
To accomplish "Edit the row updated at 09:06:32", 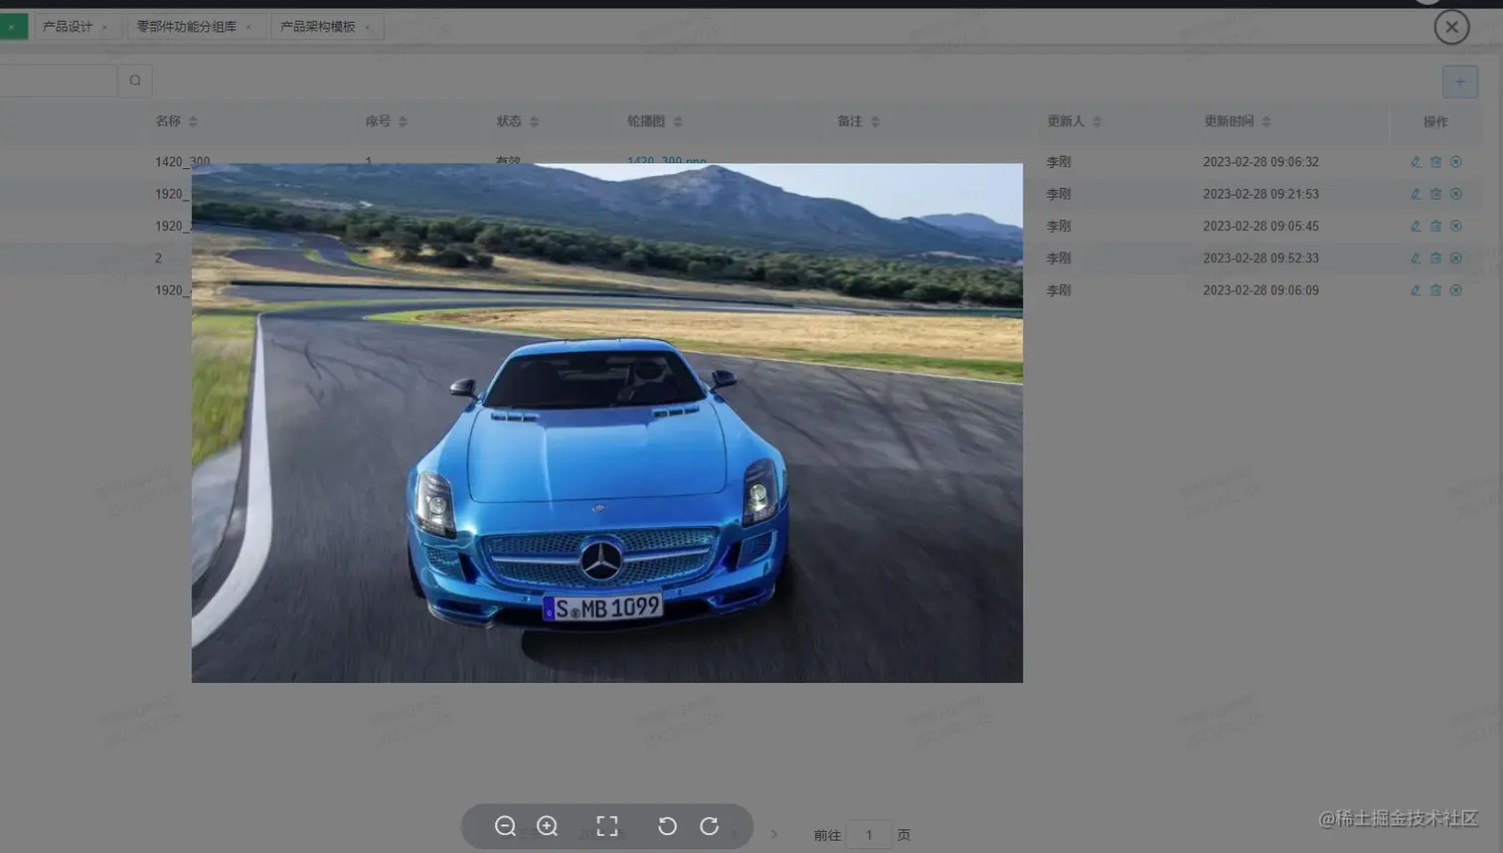I will coord(1416,162).
